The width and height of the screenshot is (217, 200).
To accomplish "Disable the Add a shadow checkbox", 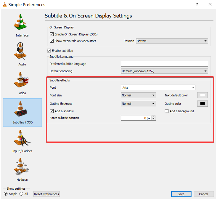I will [x=52, y=111].
